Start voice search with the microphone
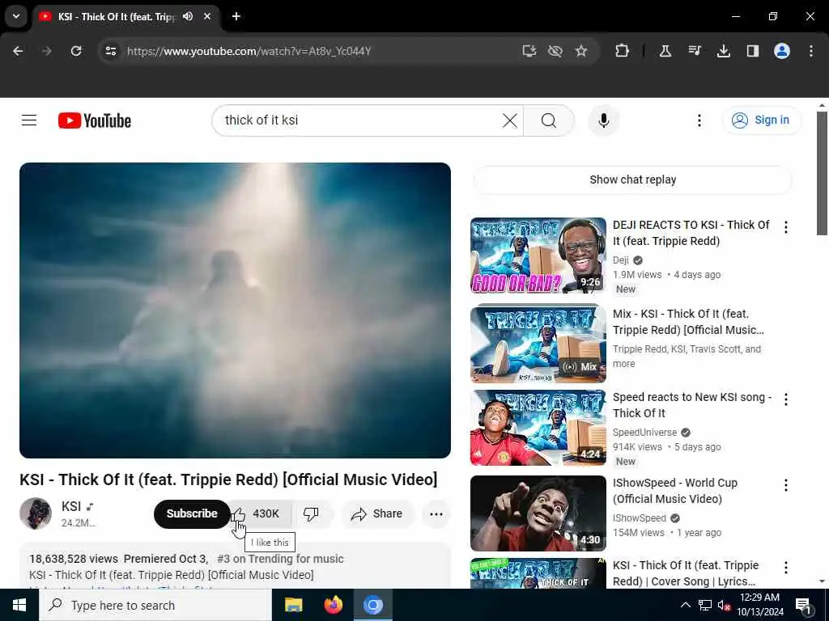The height and width of the screenshot is (621, 829). (x=603, y=120)
